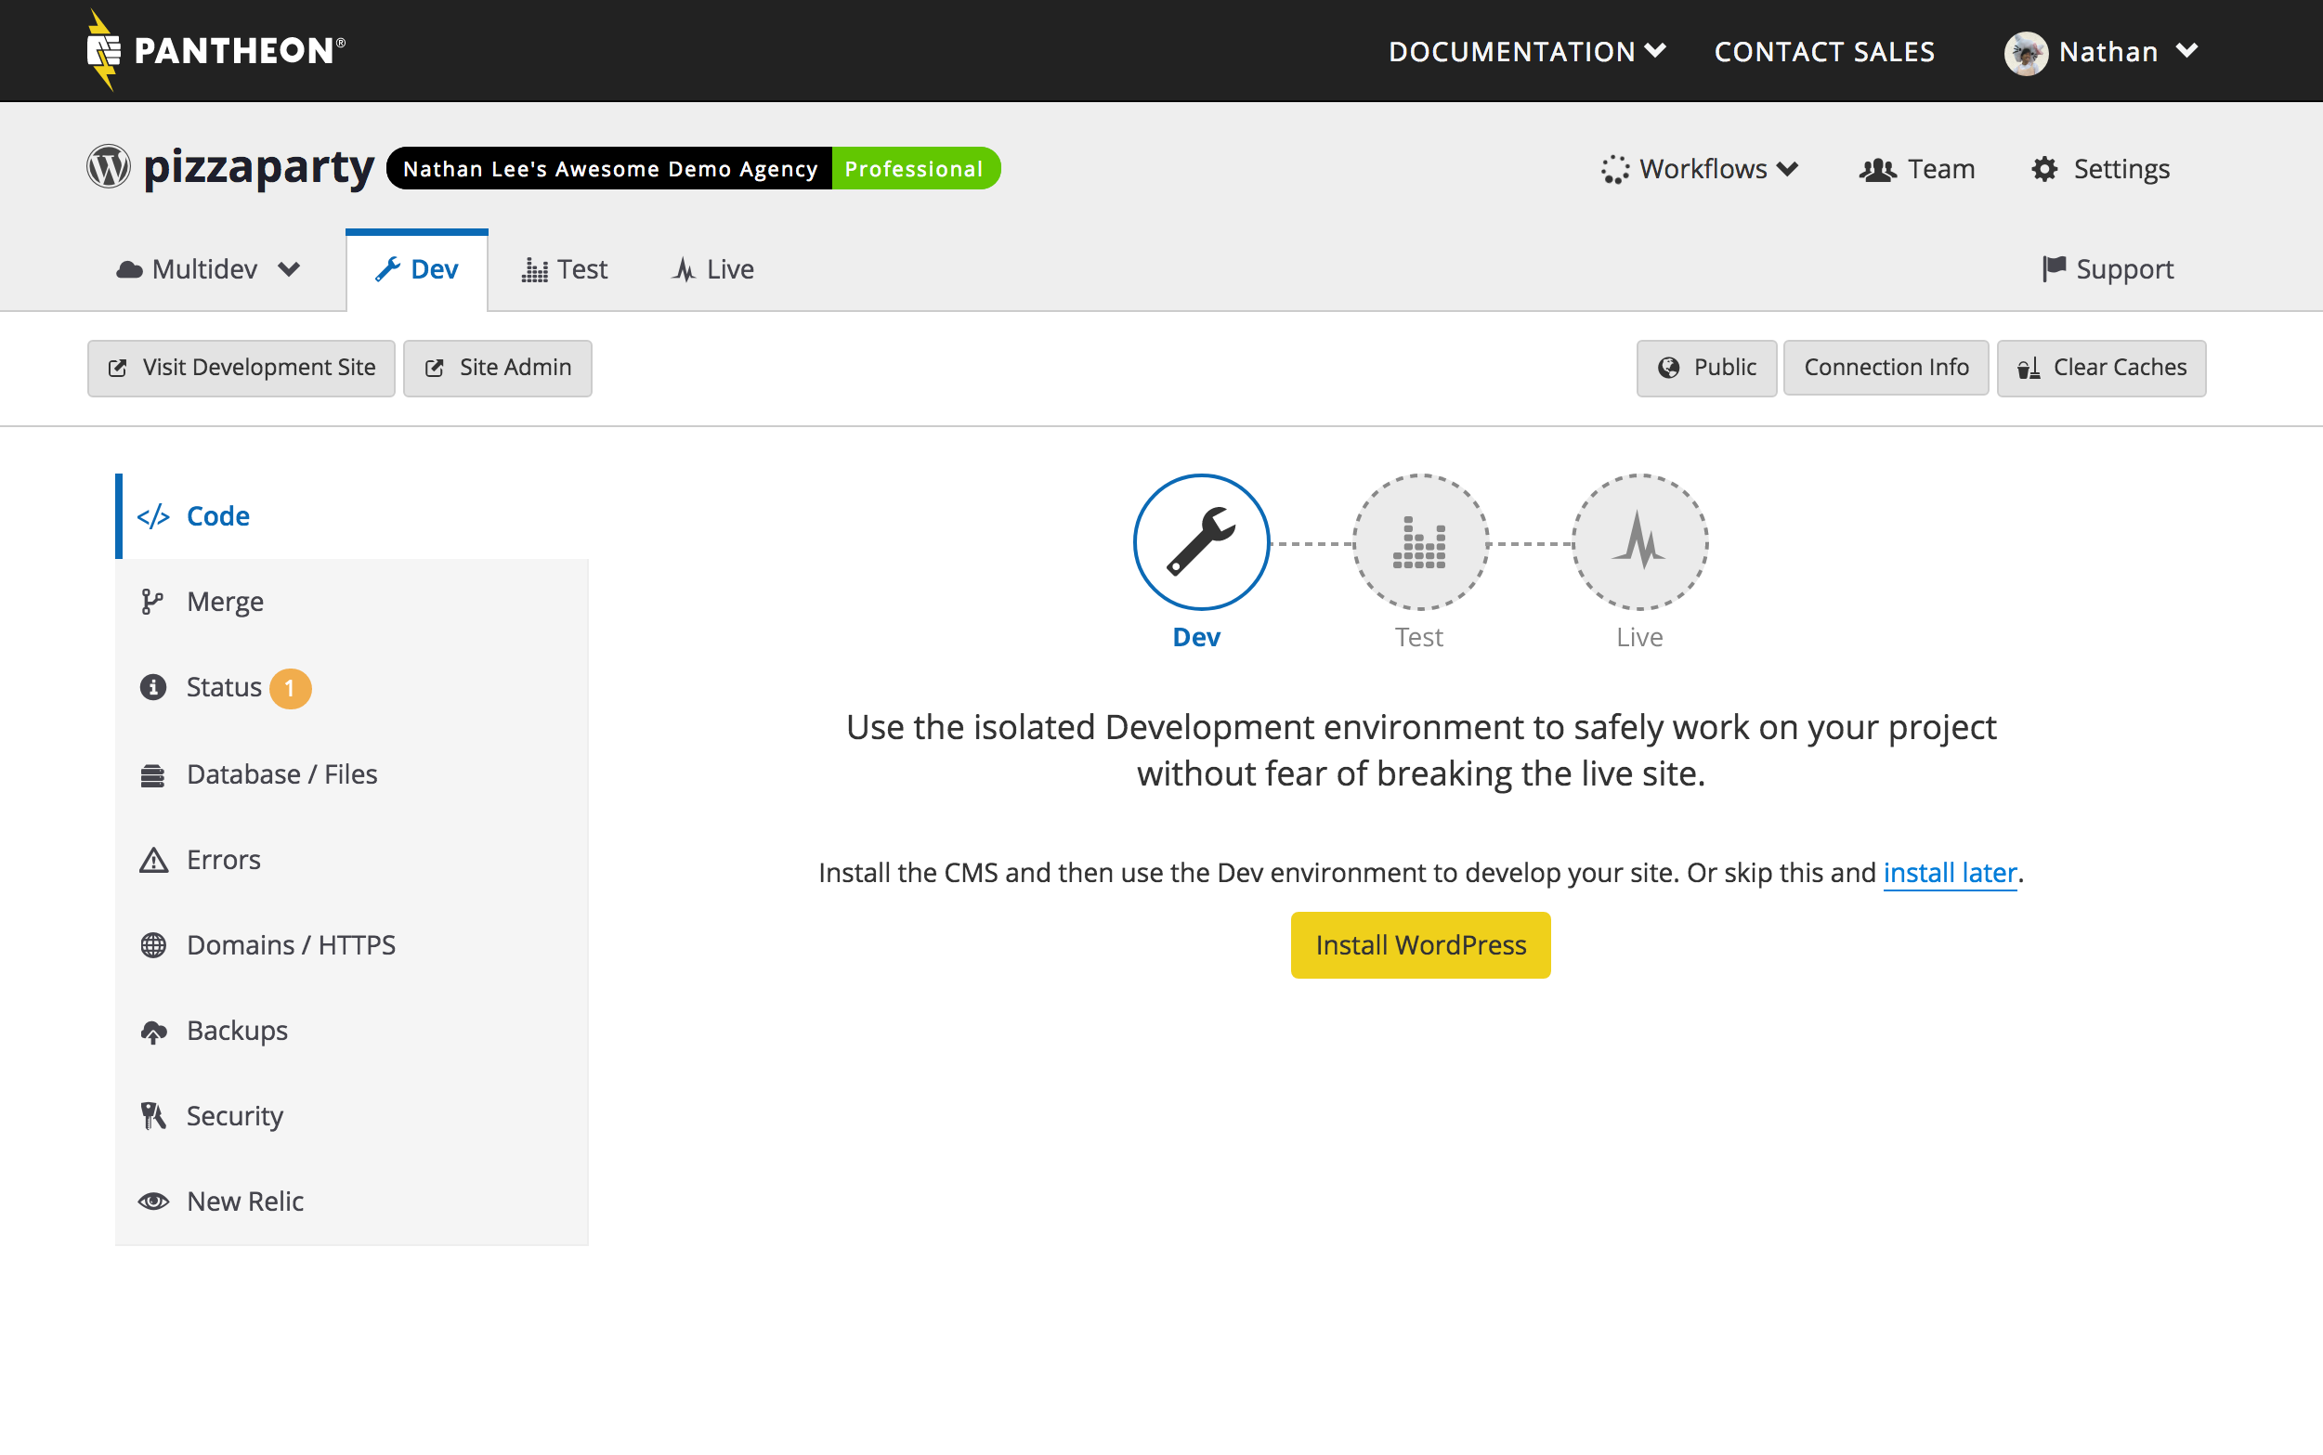
Task: Click the equalizer icon in Test tab
Action: point(535,270)
